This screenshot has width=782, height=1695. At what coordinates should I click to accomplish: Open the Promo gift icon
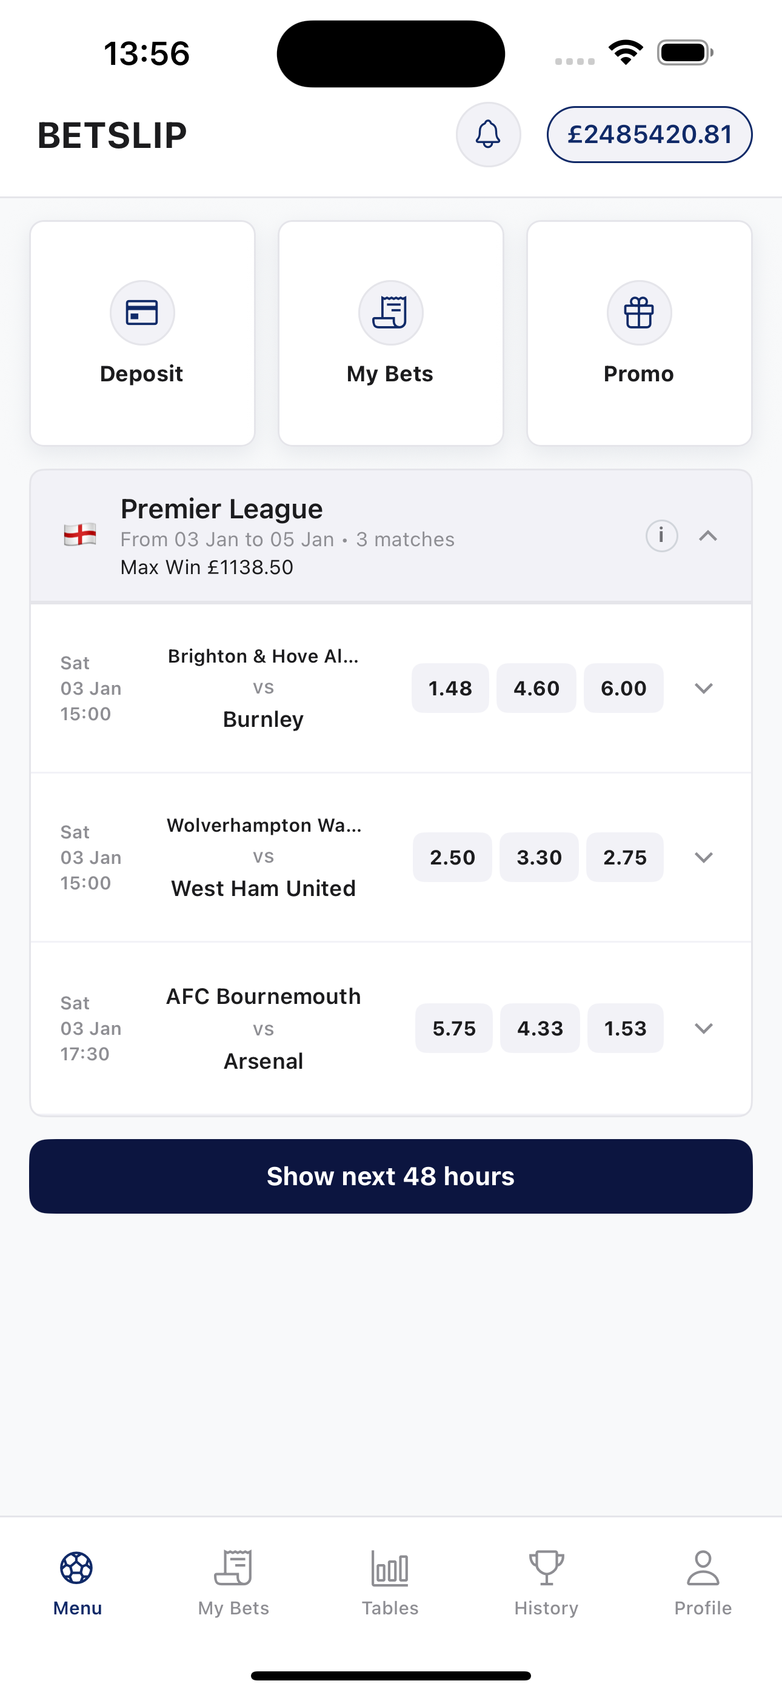point(638,313)
